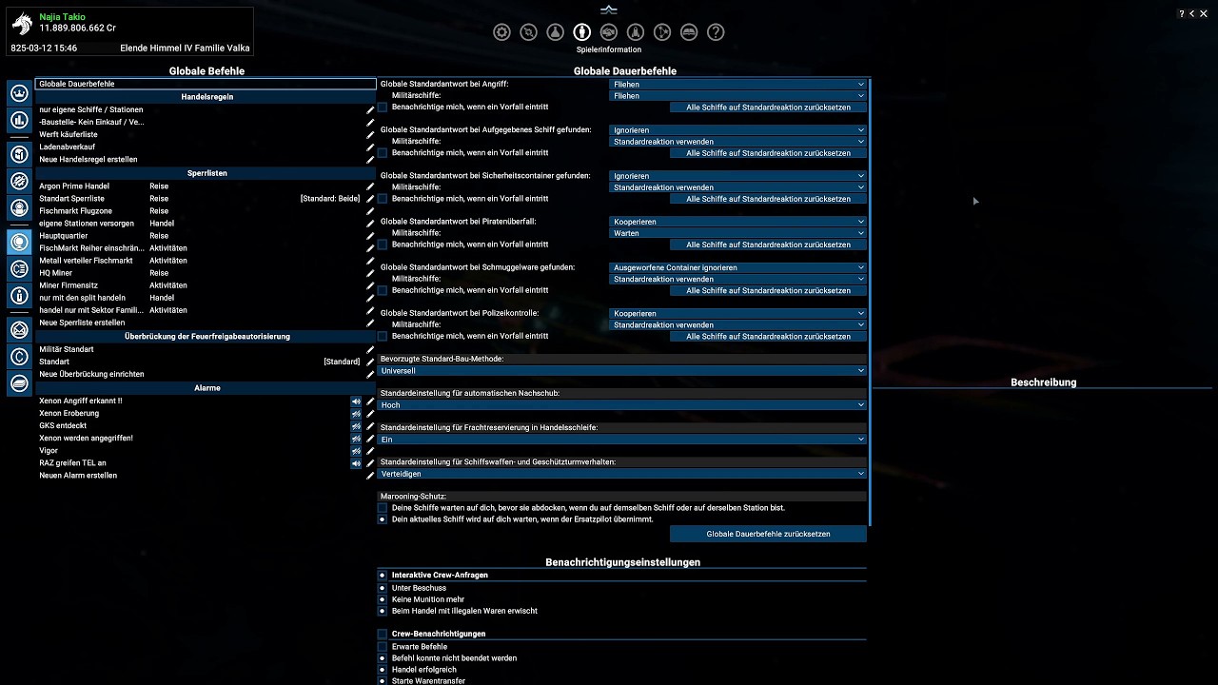Edit the Vigor alarm with its pencil
1218x685 pixels.
370,451
